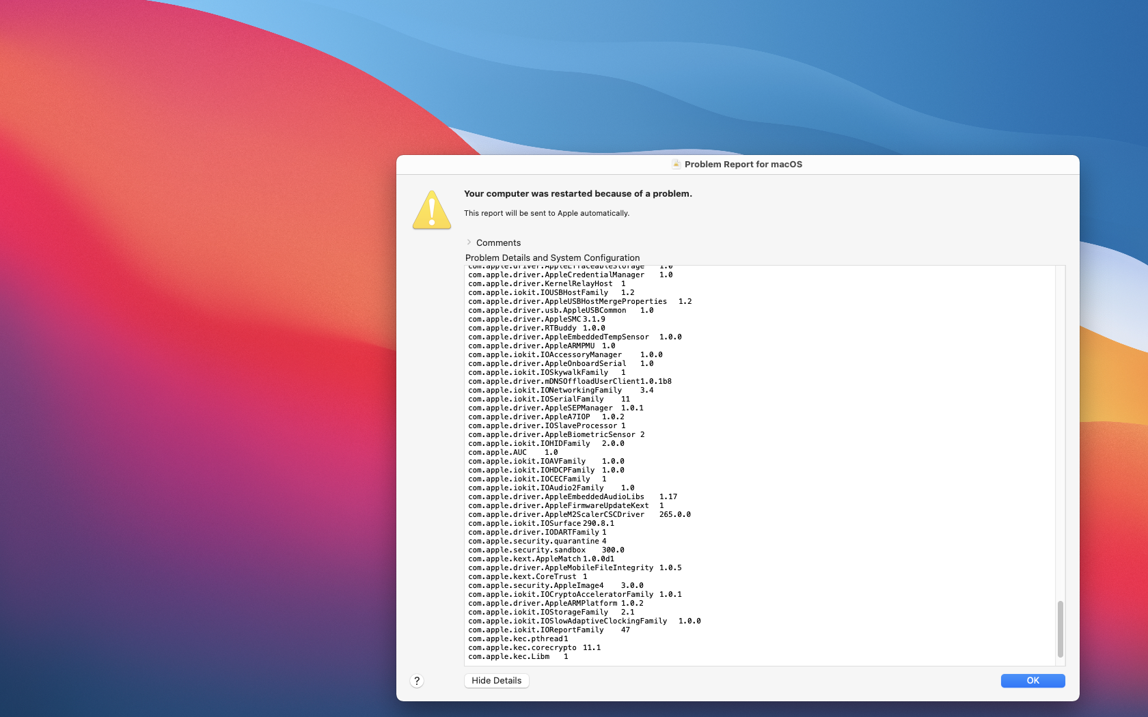
Task: Click the "com.apple.driver.AppleEmbeddedAudioLibs" entry
Action: point(573,497)
